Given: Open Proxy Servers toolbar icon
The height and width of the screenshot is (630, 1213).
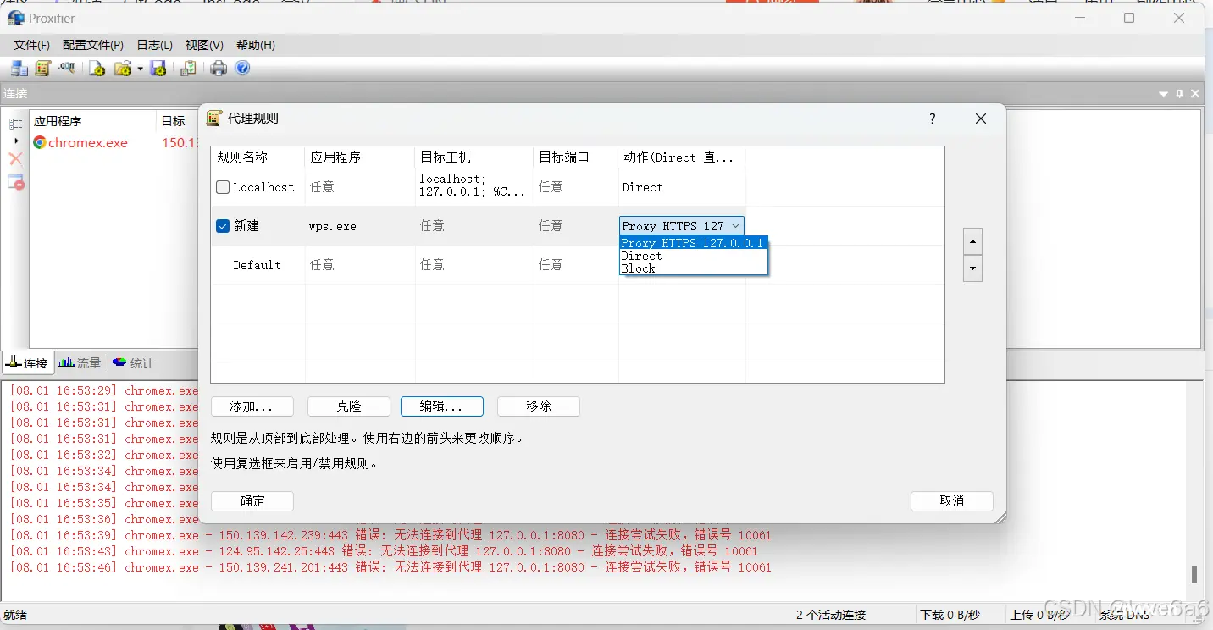Looking at the screenshot, I should pos(19,69).
